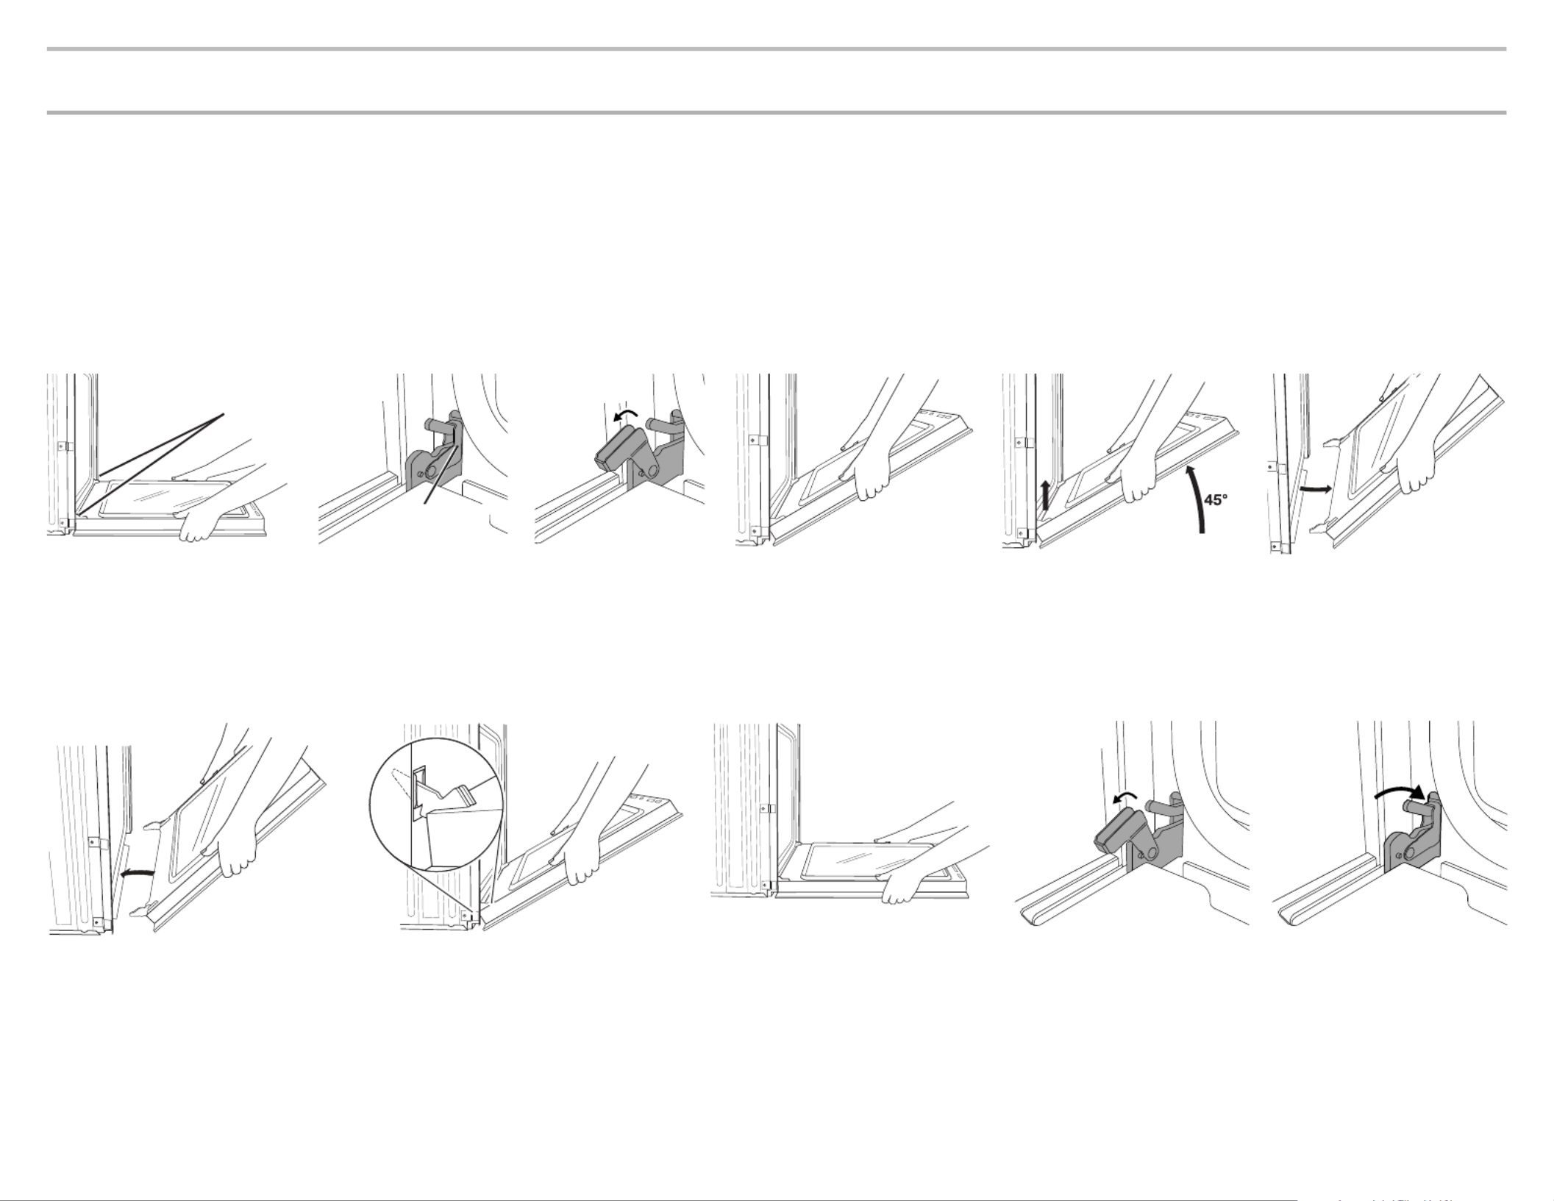Open the first illustration of fully opened door

click(168, 459)
